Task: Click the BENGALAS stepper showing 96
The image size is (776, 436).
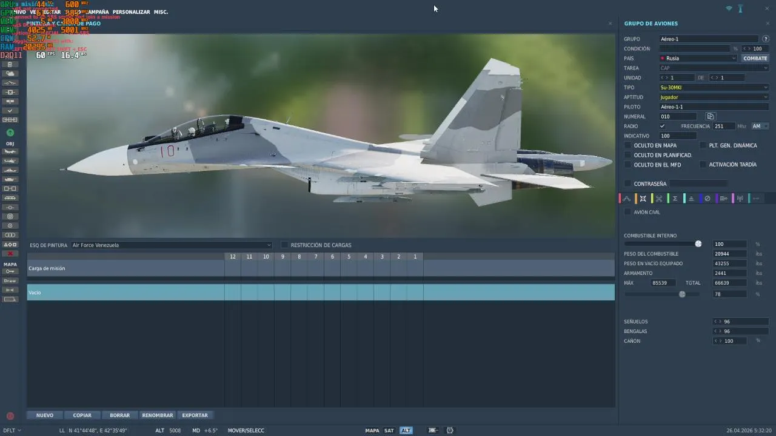Action: tap(741, 331)
